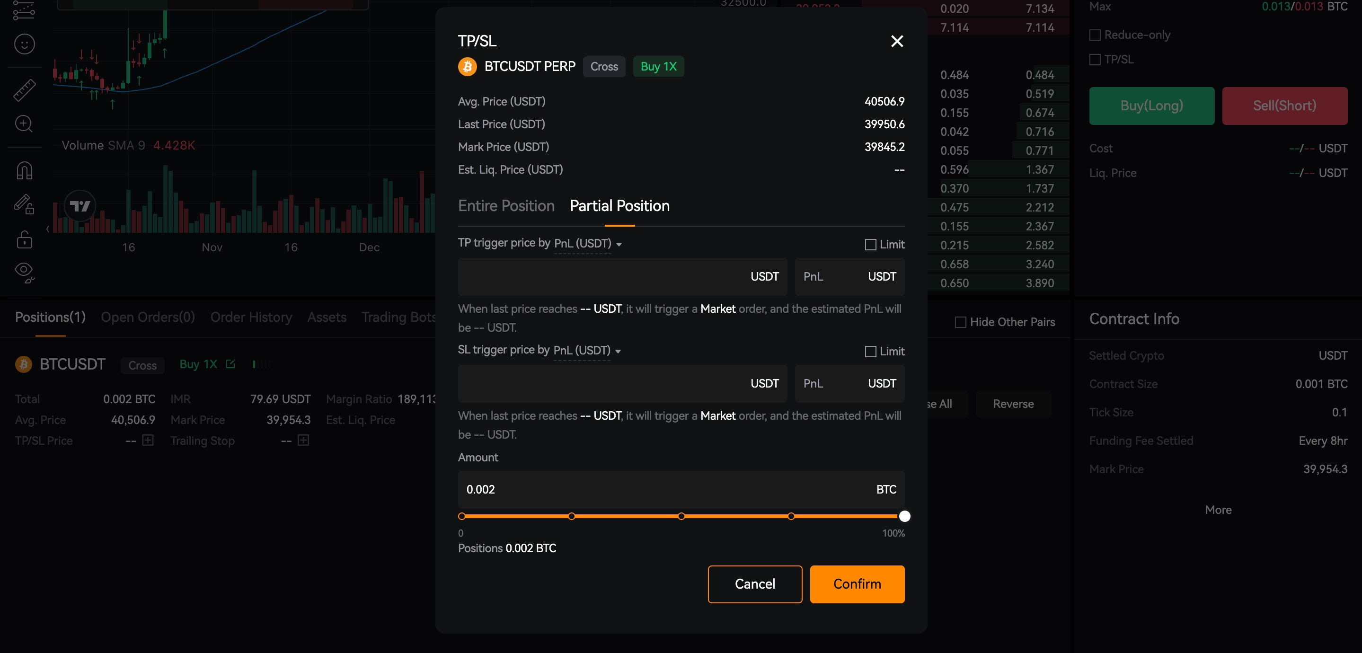Click the Reverse button

[x=1013, y=404]
